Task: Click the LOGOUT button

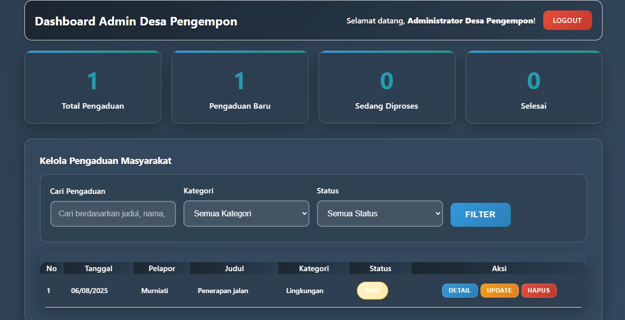Action: click(x=567, y=20)
